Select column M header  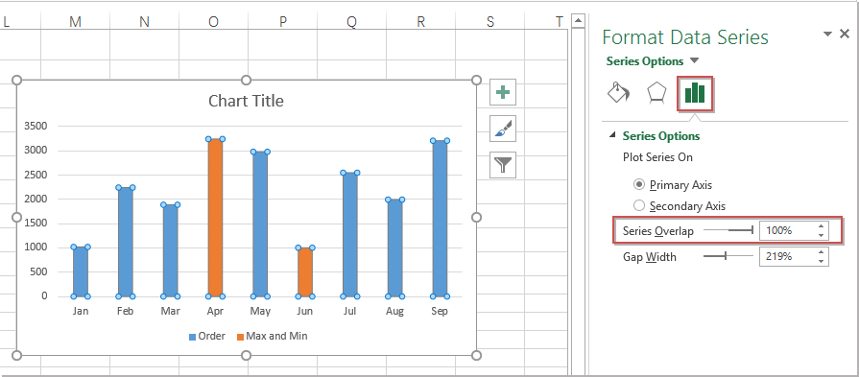[x=76, y=21]
